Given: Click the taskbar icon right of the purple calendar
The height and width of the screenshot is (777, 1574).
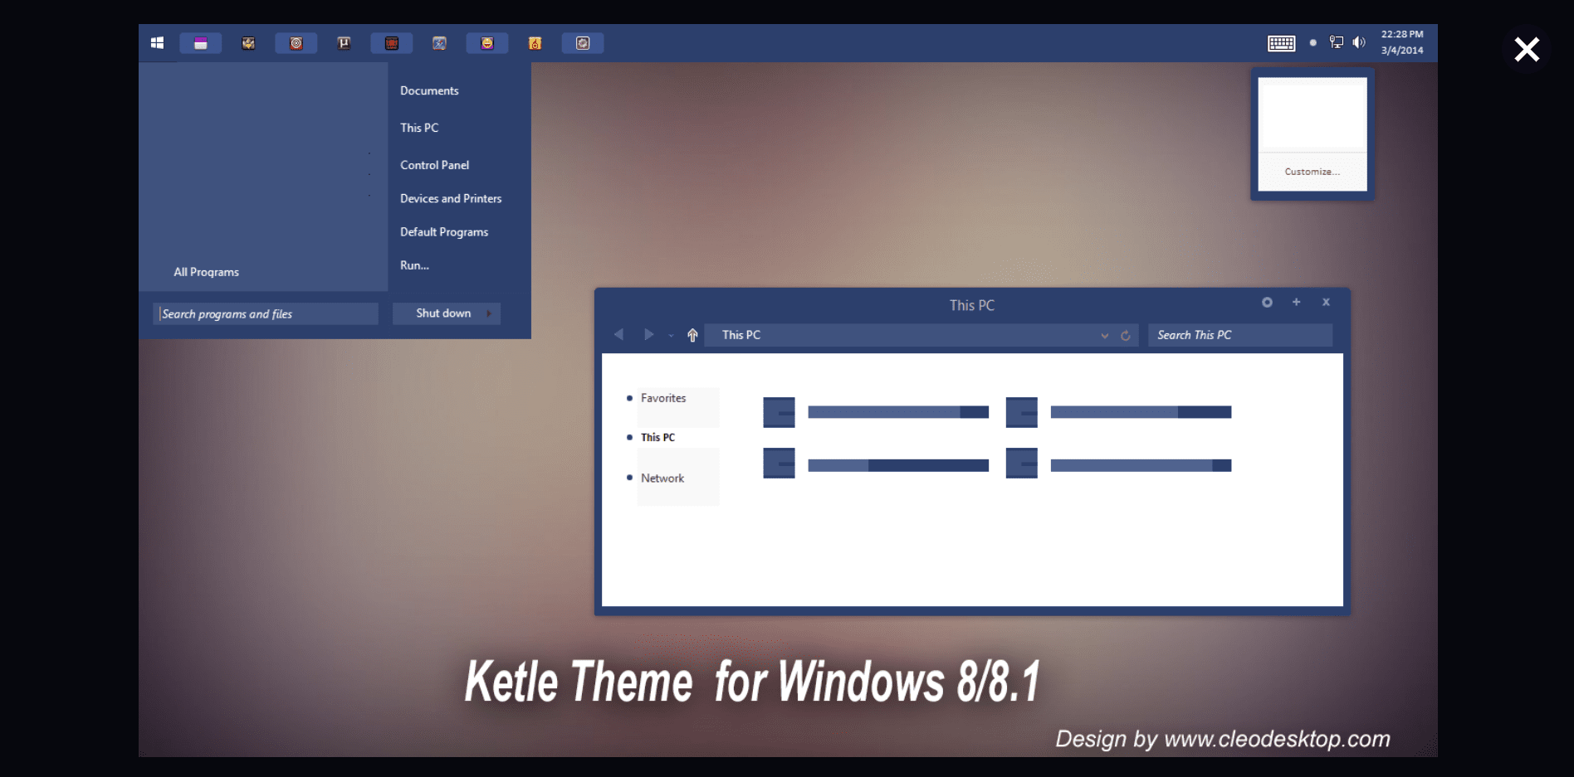Looking at the screenshot, I should [x=248, y=43].
